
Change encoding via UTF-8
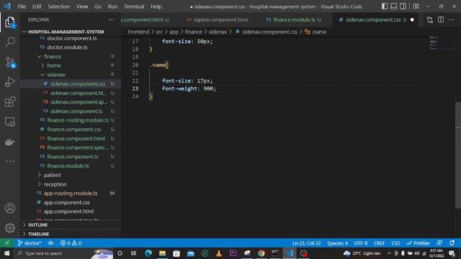(361, 243)
